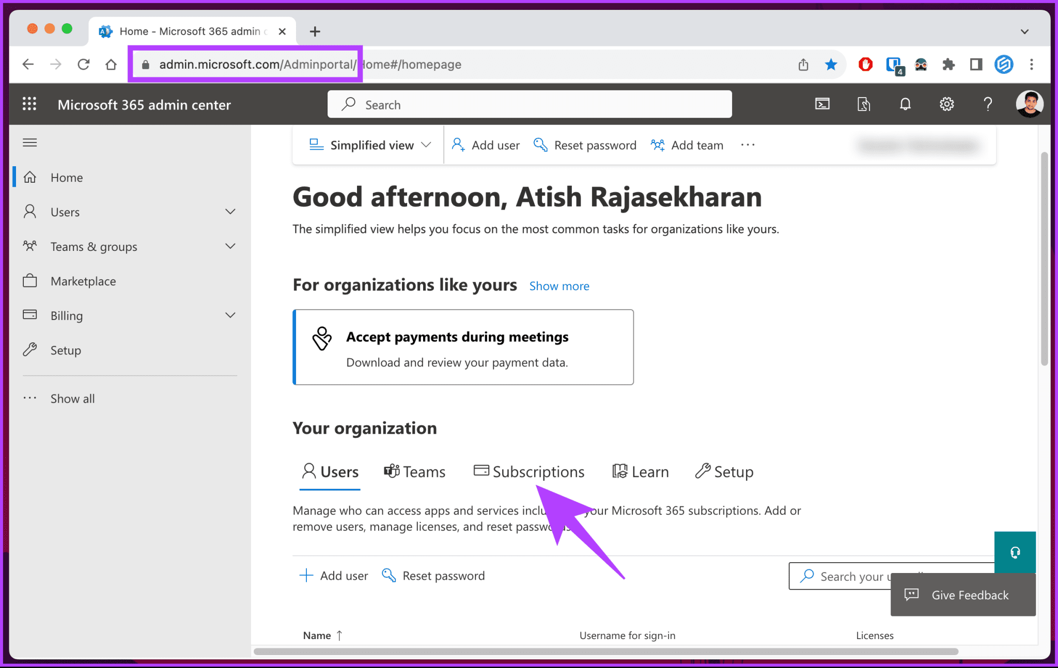1058x668 pixels.
Task: Expand the Billing section in the sidebar
Action: (x=230, y=315)
